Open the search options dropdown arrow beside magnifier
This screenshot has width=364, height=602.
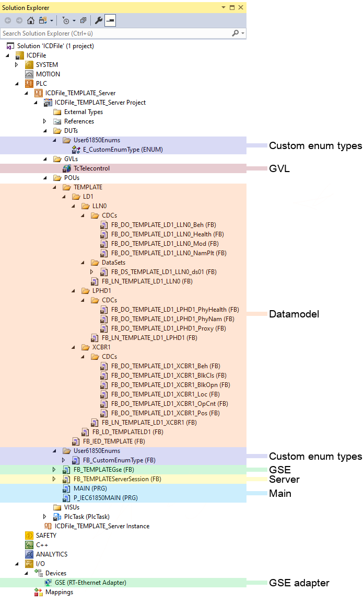(x=242, y=33)
